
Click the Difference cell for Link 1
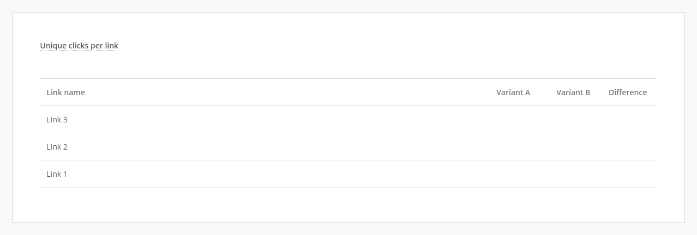627,174
